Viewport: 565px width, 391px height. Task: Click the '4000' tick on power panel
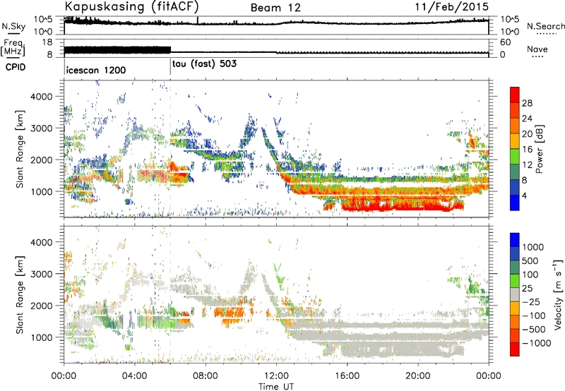coord(41,97)
